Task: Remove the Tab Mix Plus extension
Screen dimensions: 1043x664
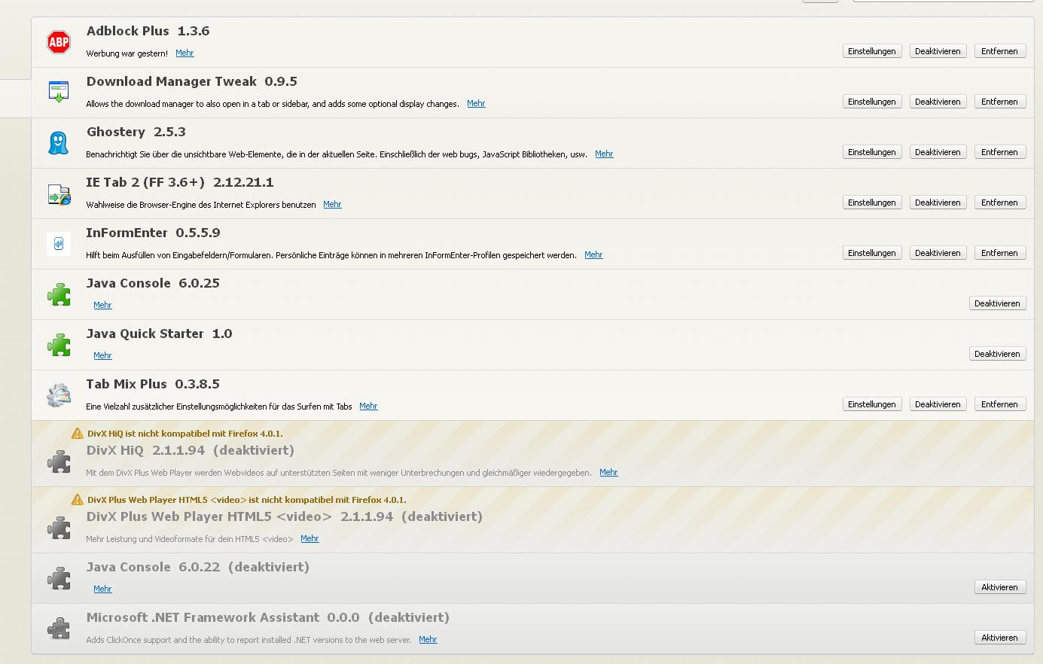Action: [999, 404]
